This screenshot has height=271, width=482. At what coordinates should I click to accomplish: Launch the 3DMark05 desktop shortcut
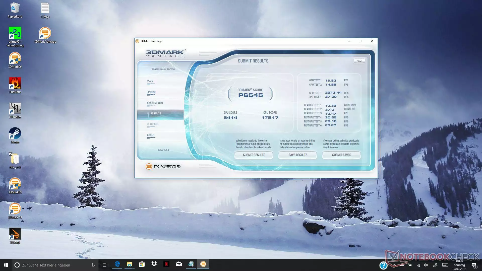pos(15,186)
